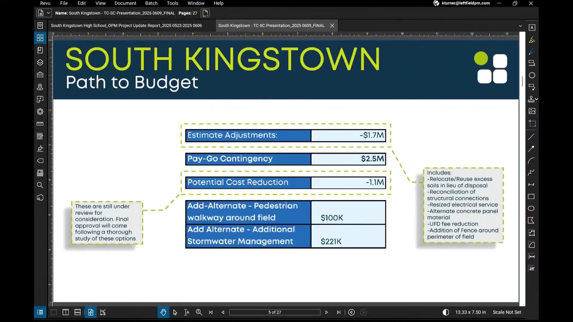Select the Rectangle markup tool

click(531, 196)
